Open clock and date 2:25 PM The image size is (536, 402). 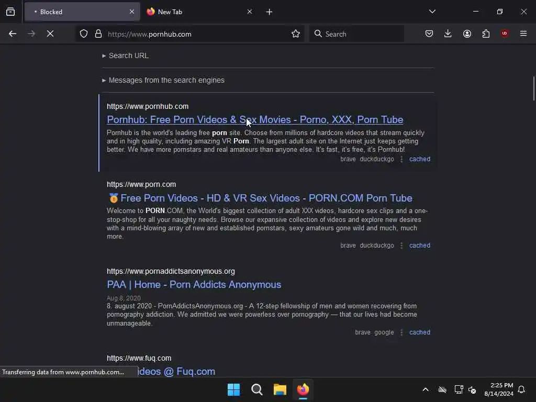tap(499, 389)
